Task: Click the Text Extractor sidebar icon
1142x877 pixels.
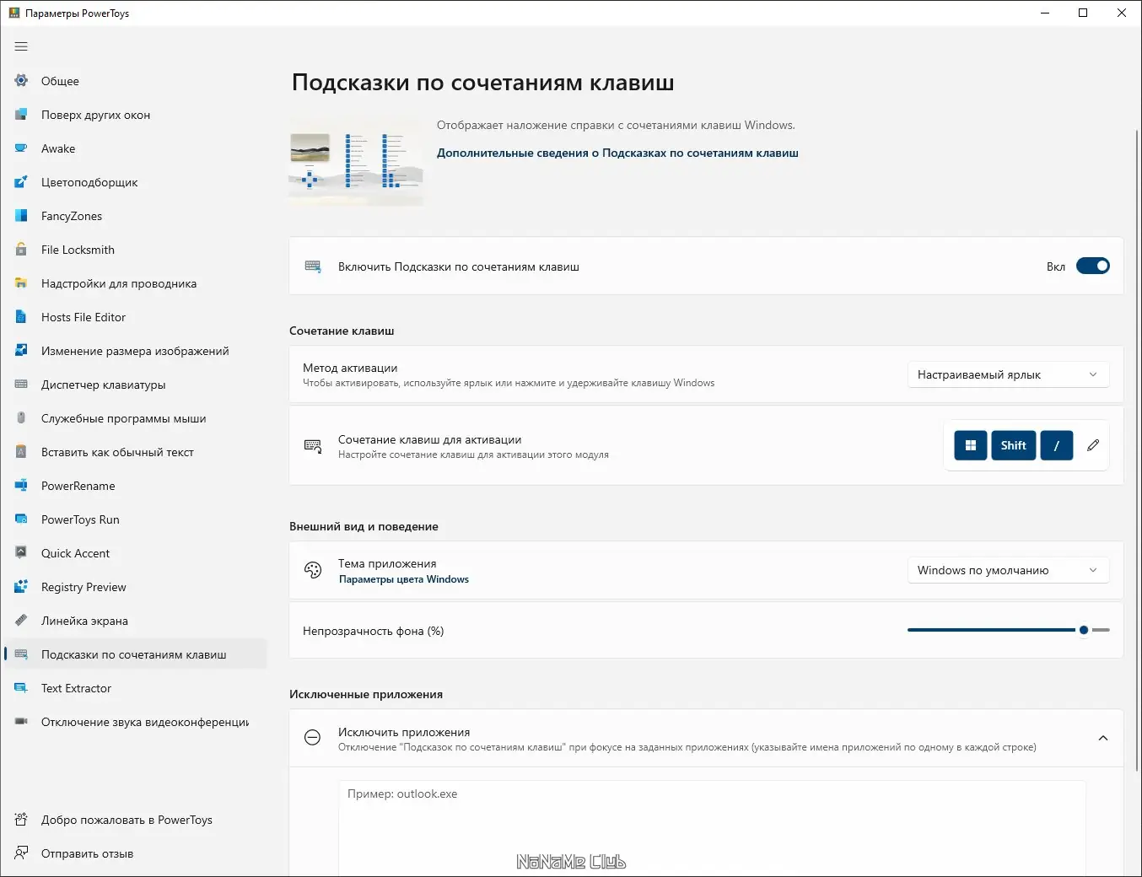Action: coord(20,688)
